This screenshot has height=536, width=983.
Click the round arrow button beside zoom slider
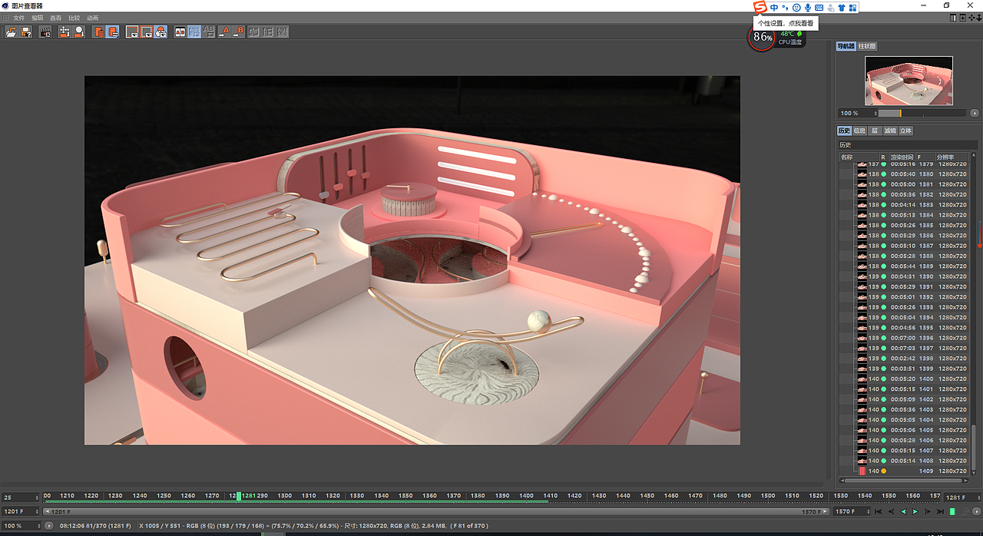[975, 113]
